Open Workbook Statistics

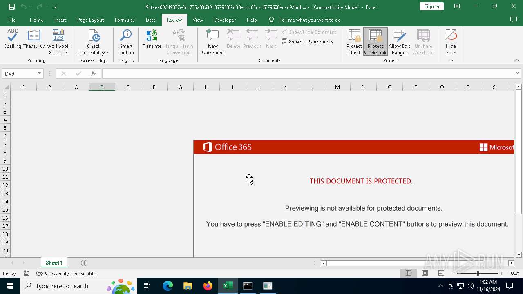point(58,42)
